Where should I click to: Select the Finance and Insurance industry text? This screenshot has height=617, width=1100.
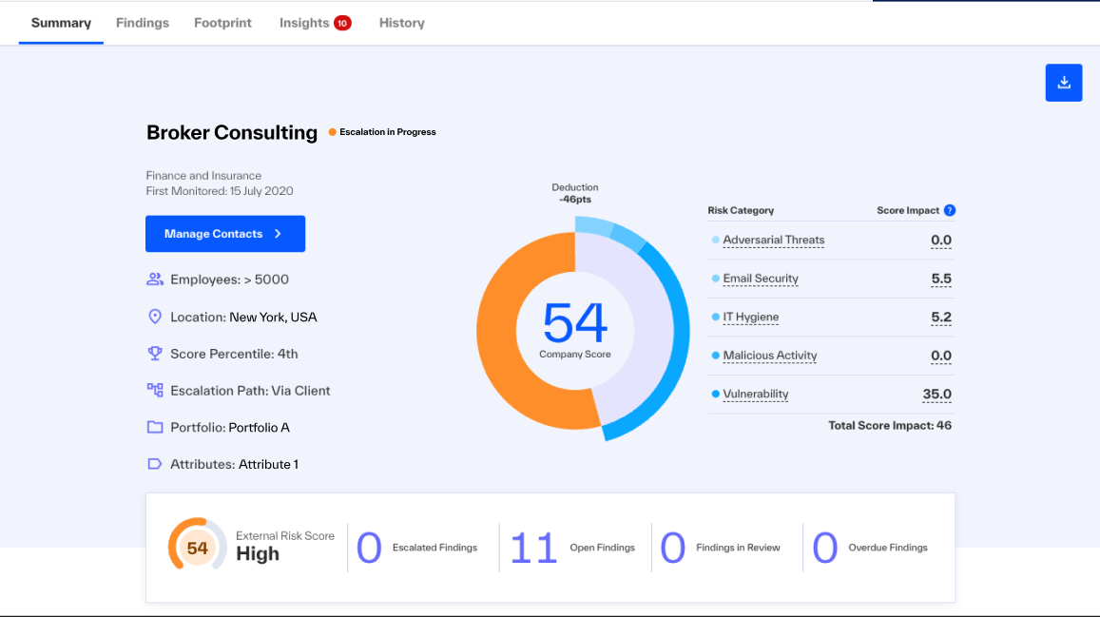click(x=203, y=175)
